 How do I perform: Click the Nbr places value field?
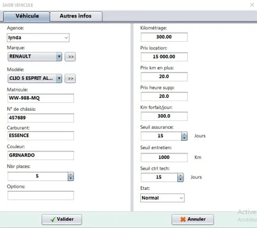pos(38,177)
